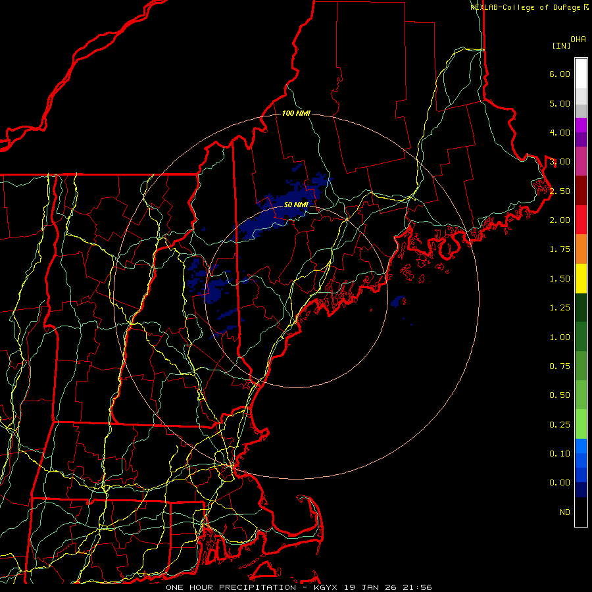Select the black ND swatch in legend
The height and width of the screenshot is (592, 592).
581,512
